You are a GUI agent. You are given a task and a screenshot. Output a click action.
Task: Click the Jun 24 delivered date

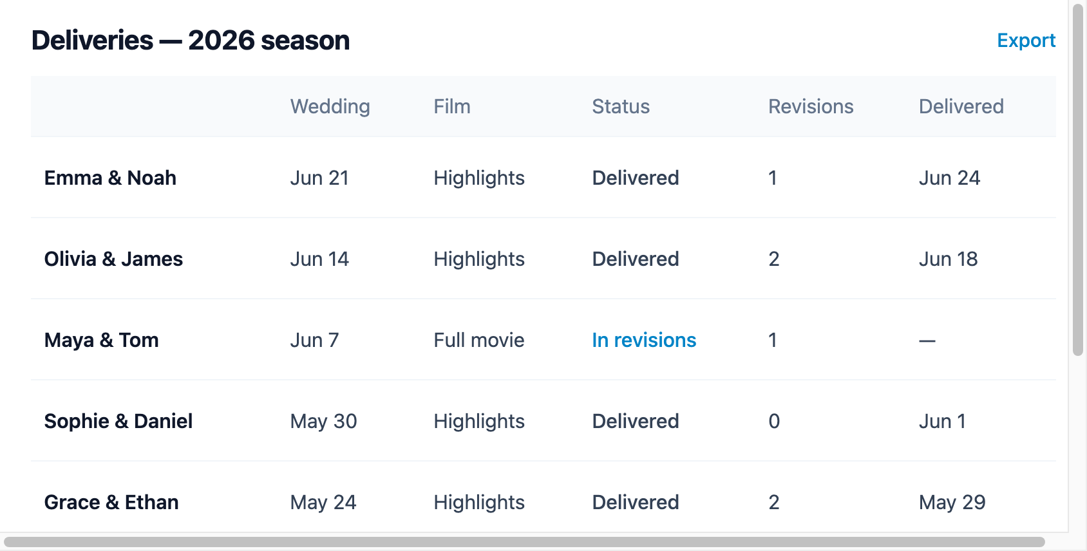tap(949, 178)
